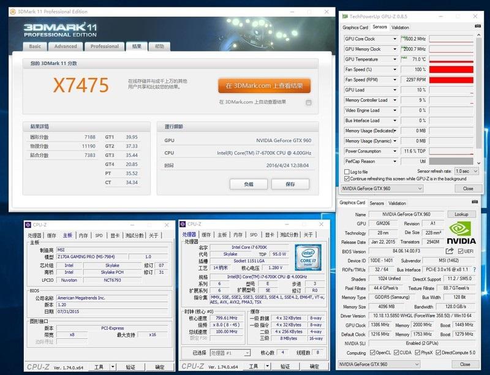Click the 负载 button in 3DMark
Image resolution: width=490 pixels, height=375 pixels.
[249, 184]
